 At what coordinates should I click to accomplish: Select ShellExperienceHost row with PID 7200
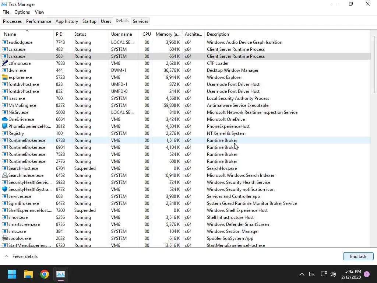tap(186, 210)
